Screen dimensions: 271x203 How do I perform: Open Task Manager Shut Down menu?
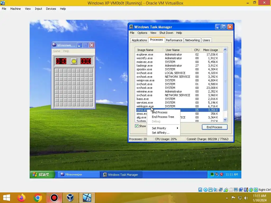pyautogui.click(x=166, y=33)
